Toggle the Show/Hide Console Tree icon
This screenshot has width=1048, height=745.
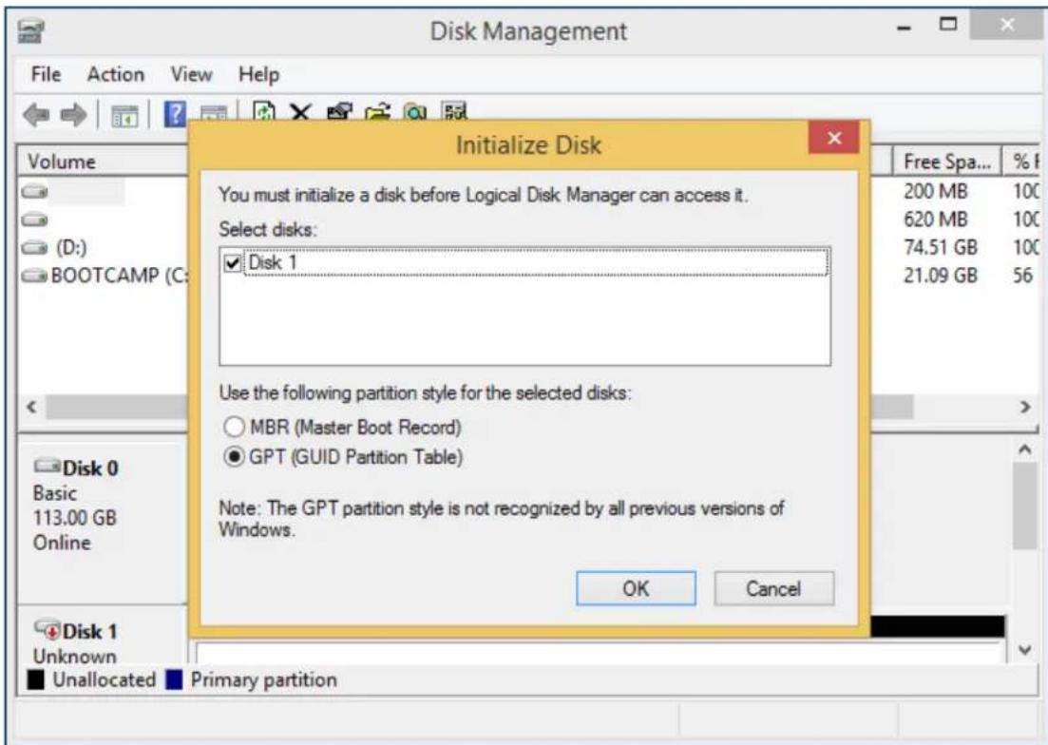coord(125,116)
